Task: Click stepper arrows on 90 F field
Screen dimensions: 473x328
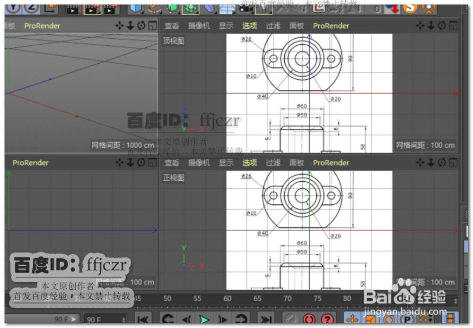Action: pos(123,320)
